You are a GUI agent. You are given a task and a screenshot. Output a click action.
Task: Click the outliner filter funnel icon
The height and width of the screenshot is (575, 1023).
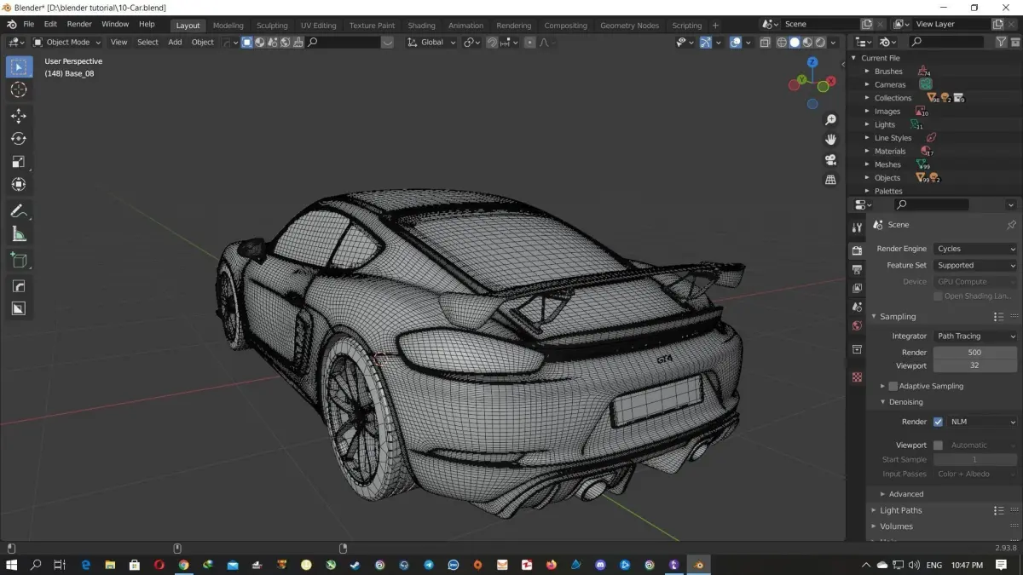pyautogui.click(x=1002, y=42)
